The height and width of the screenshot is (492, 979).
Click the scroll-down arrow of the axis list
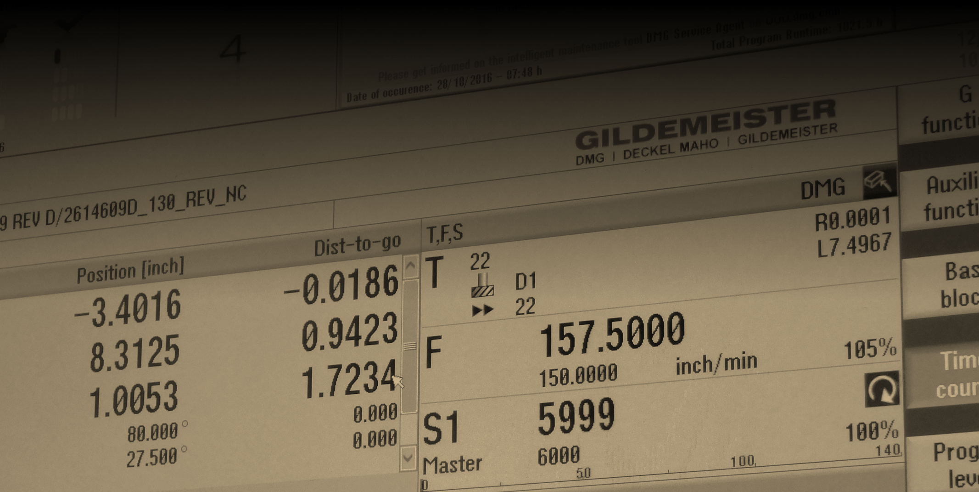[x=408, y=458]
